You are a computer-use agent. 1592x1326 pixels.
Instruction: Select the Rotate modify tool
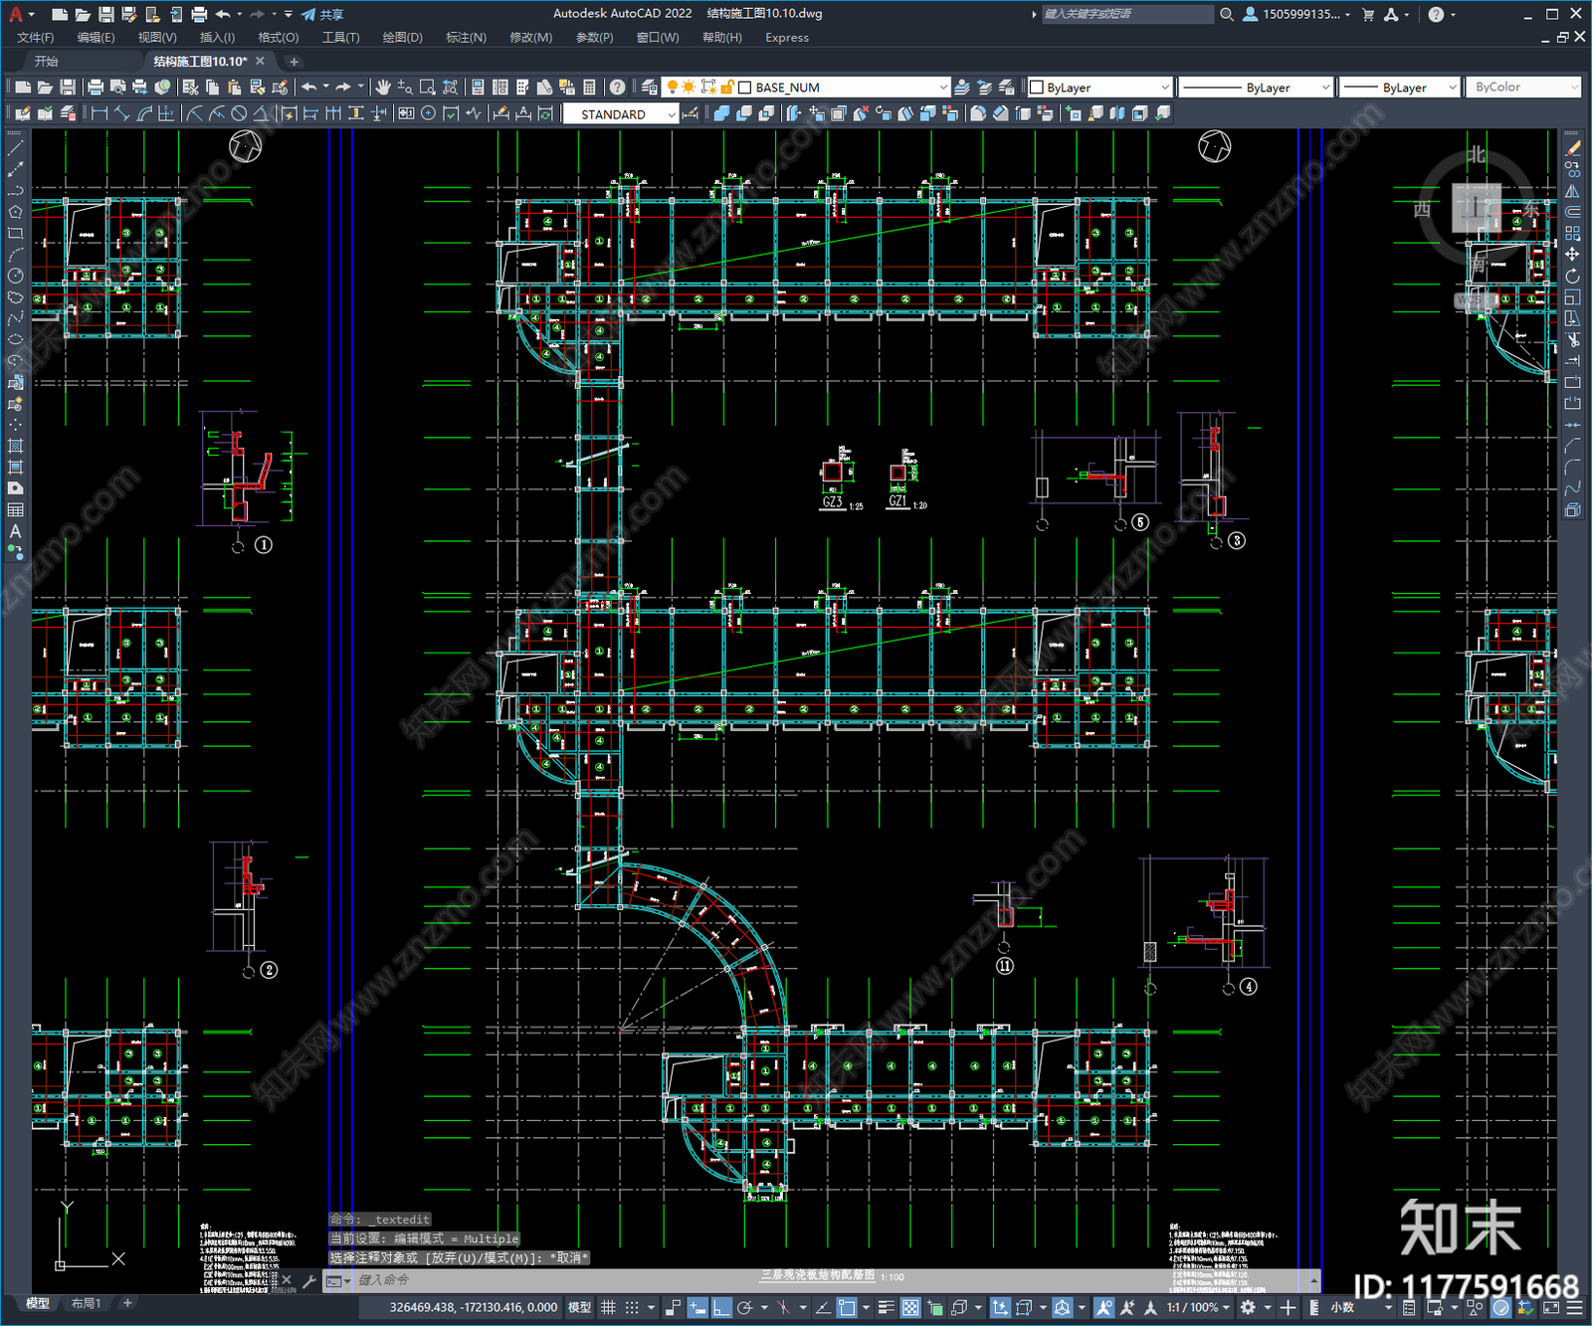click(x=1572, y=276)
